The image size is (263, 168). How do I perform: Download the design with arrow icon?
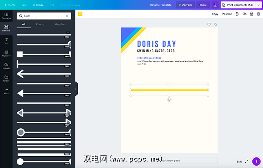[x=215, y=5]
